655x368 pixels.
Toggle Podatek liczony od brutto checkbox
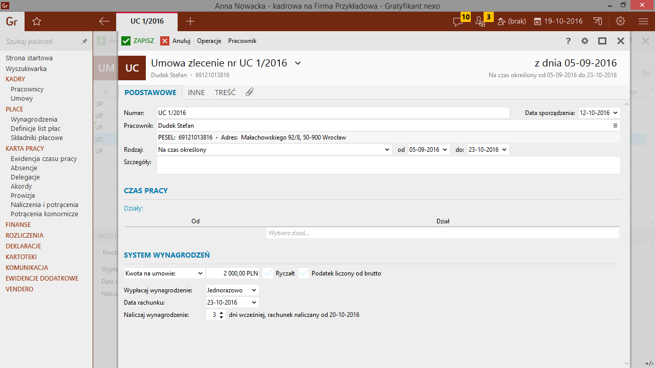tap(304, 273)
